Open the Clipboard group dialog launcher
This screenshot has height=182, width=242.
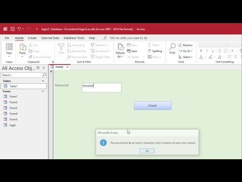(53, 62)
